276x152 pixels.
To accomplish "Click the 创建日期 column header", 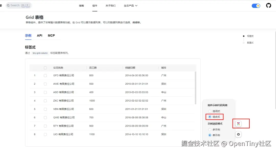I will click(x=130, y=68).
